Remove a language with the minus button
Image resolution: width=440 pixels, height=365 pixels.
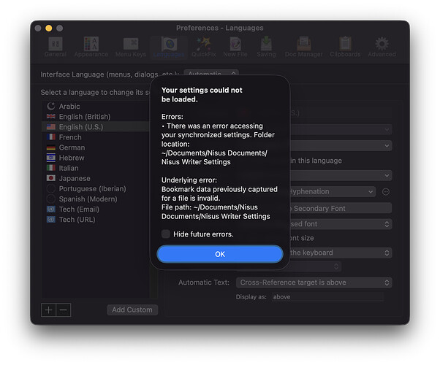point(64,310)
